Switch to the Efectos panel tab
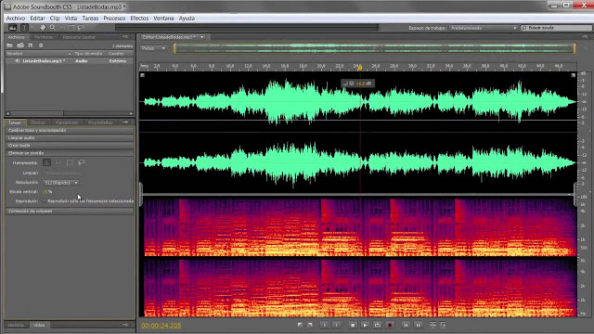 point(38,122)
